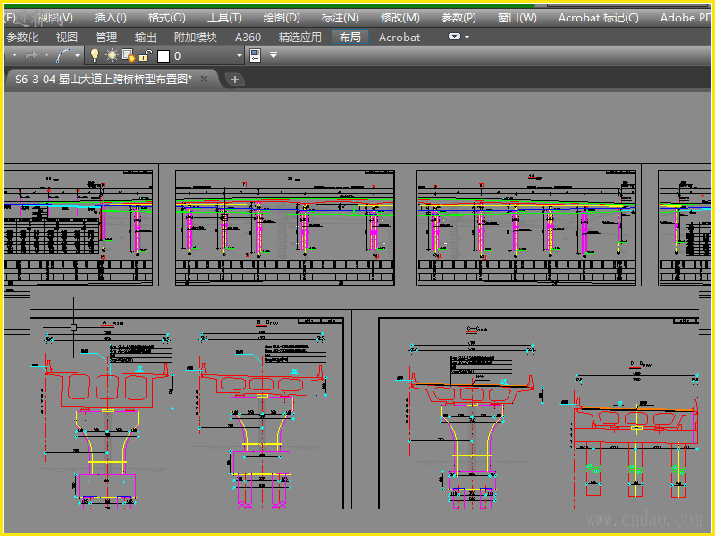This screenshot has width=715, height=536.
Task: Click the layer sun freeze icon
Action: click(x=112, y=55)
